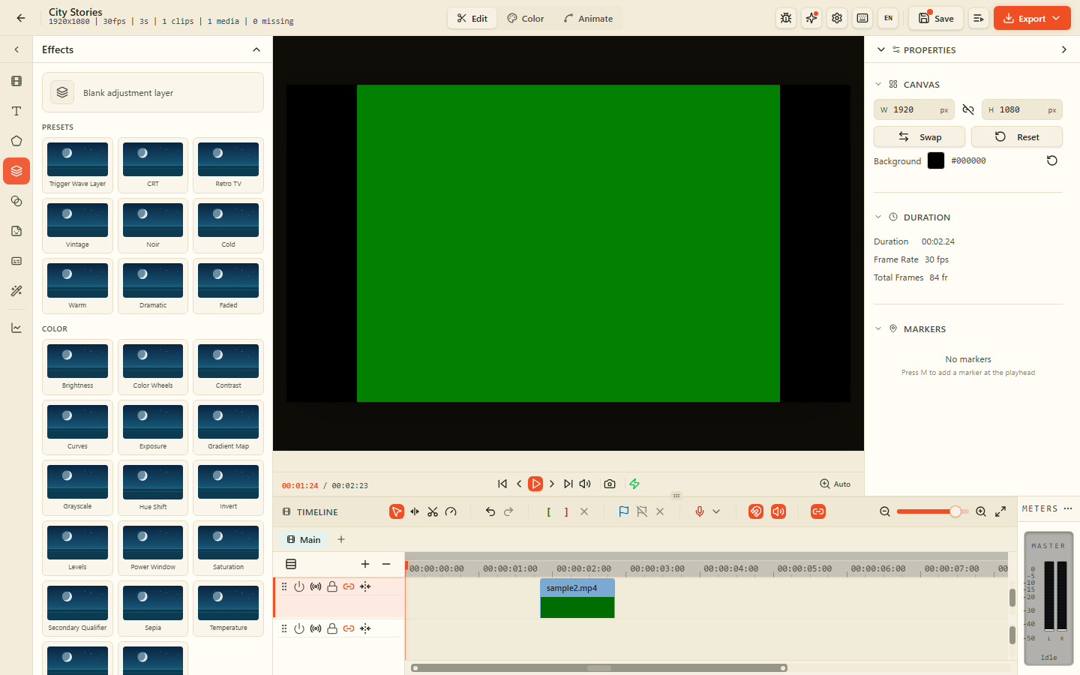
Task: Collapse the DURATION section
Action: click(x=878, y=217)
